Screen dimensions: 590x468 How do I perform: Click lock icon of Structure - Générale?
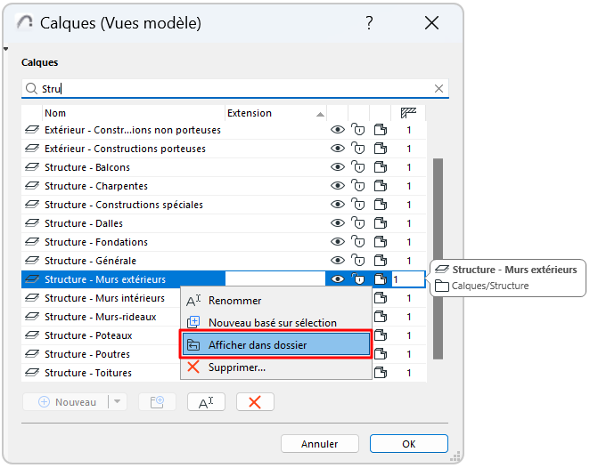click(x=358, y=260)
